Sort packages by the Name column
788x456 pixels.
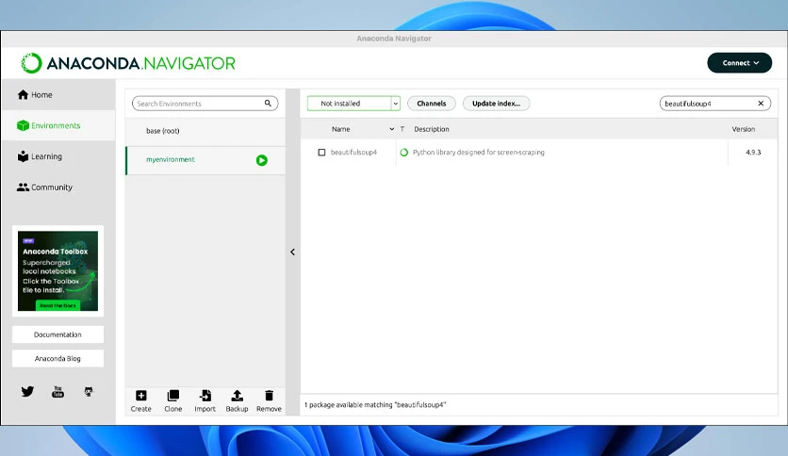pos(340,129)
